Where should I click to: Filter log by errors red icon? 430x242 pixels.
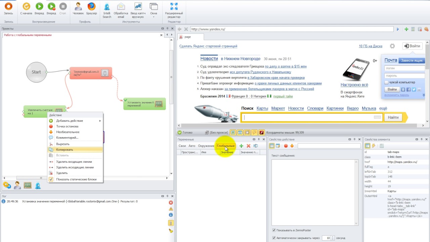[x=171, y=202]
